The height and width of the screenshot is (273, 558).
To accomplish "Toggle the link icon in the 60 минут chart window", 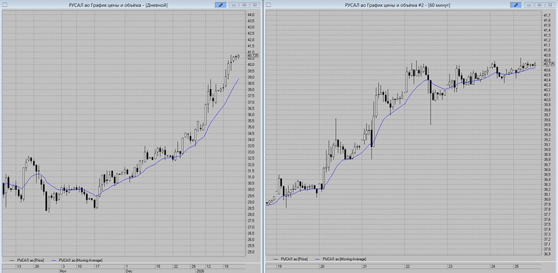I will click(516, 5).
